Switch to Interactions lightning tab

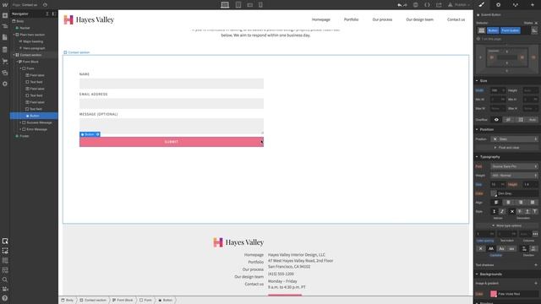click(x=532, y=5)
